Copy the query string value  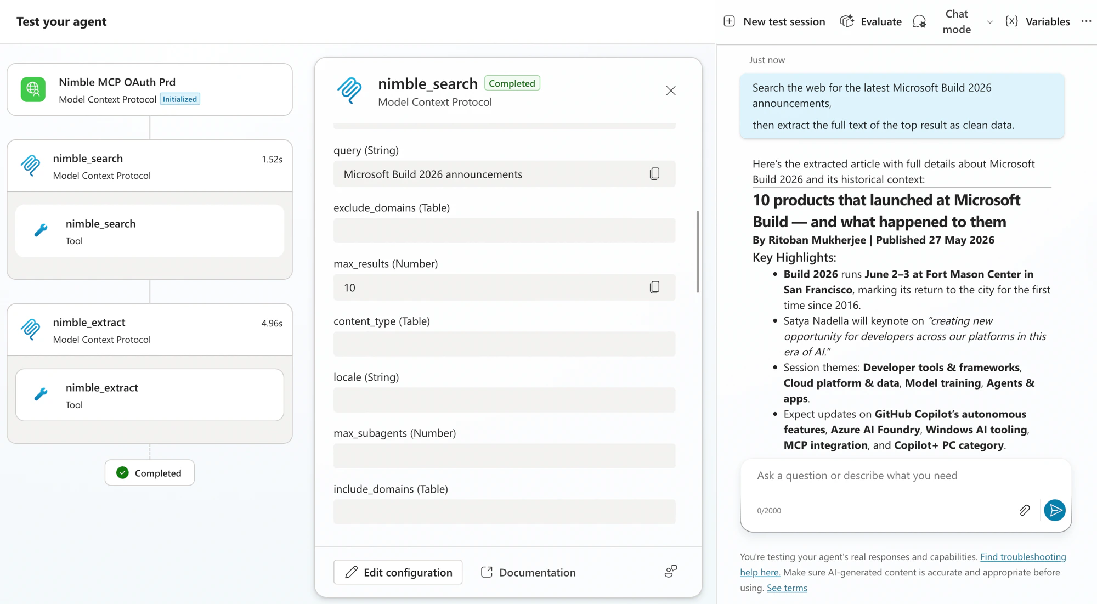654,174
